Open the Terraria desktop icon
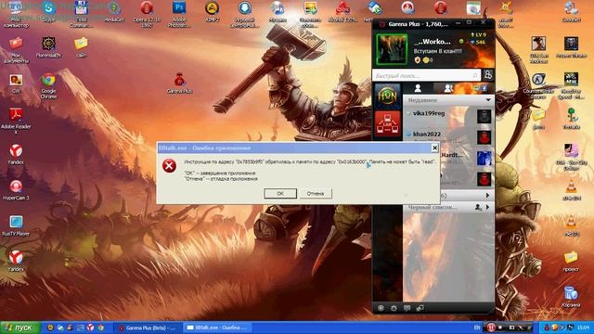The image size is (594, 334). click(x=571, y=118)
